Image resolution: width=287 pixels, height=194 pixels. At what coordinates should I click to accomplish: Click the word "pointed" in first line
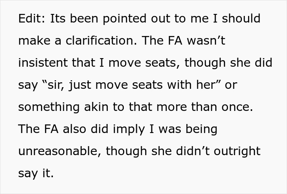[125, 19]
